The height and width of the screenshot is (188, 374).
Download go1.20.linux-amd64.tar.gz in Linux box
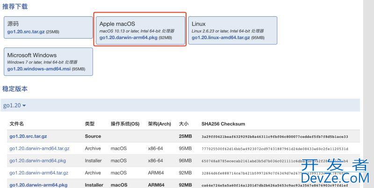[221, 38]
